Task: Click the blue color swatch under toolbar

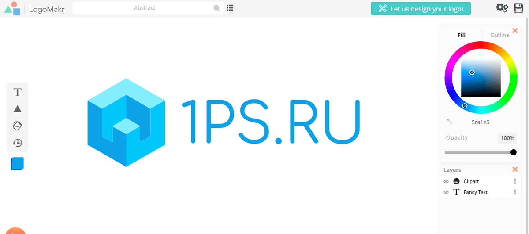Action: (x=17, y=164)
